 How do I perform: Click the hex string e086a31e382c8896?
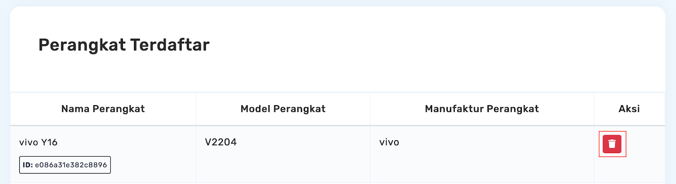click(71, 165)
